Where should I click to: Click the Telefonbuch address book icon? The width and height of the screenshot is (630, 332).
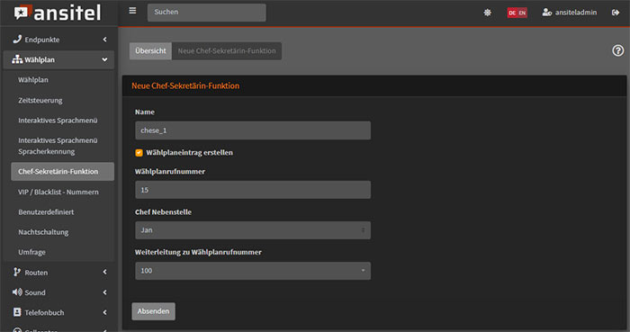17,312
